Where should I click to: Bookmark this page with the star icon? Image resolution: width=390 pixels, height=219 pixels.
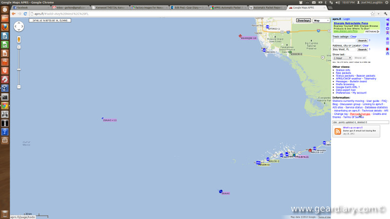372,14
